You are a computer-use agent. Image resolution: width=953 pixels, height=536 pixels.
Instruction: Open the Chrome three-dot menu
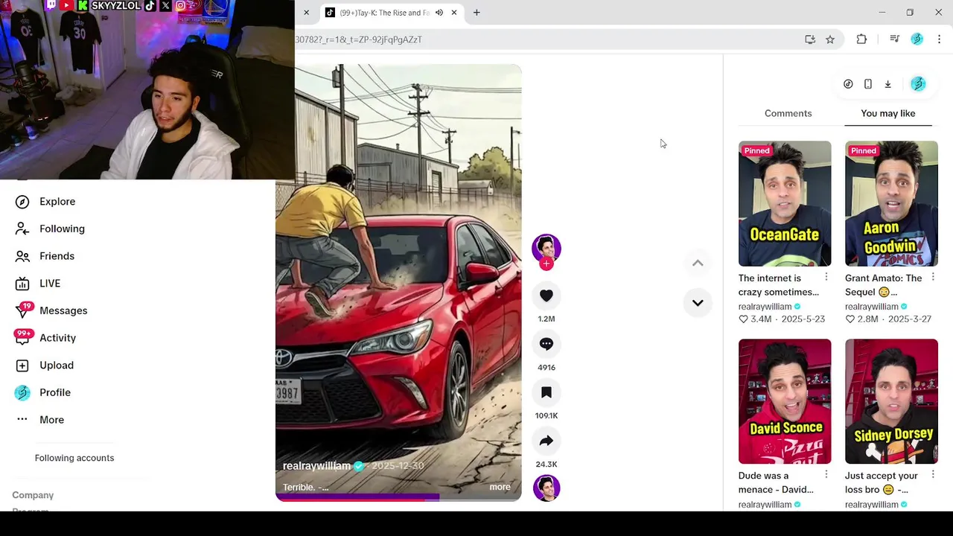coord(939,39)
